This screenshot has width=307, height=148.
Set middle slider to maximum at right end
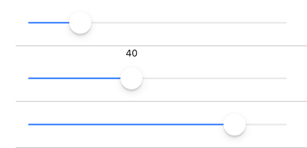(286, 78)
